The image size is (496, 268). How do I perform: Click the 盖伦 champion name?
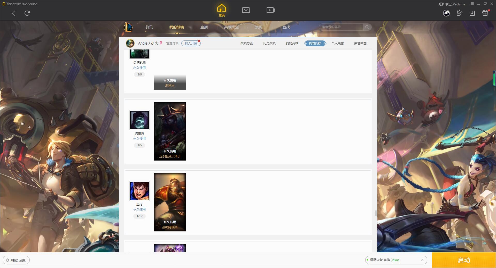point(139,204)
